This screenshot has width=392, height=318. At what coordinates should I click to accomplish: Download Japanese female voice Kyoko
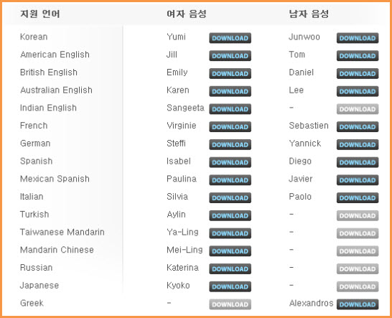[230, 286]
